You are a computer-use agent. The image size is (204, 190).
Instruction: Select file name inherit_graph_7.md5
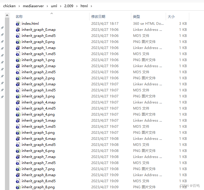tap(39, 163)
